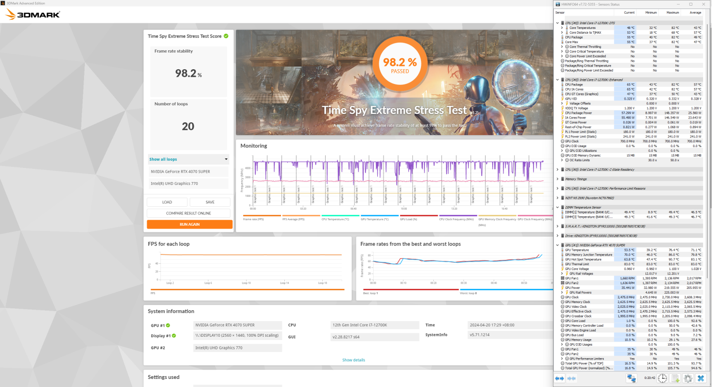Viewport: 712px width, 387px height.
Task: Click the circle icon of GPU Memory Clock row
Action: pyautogui.click(x=562, y=302)
